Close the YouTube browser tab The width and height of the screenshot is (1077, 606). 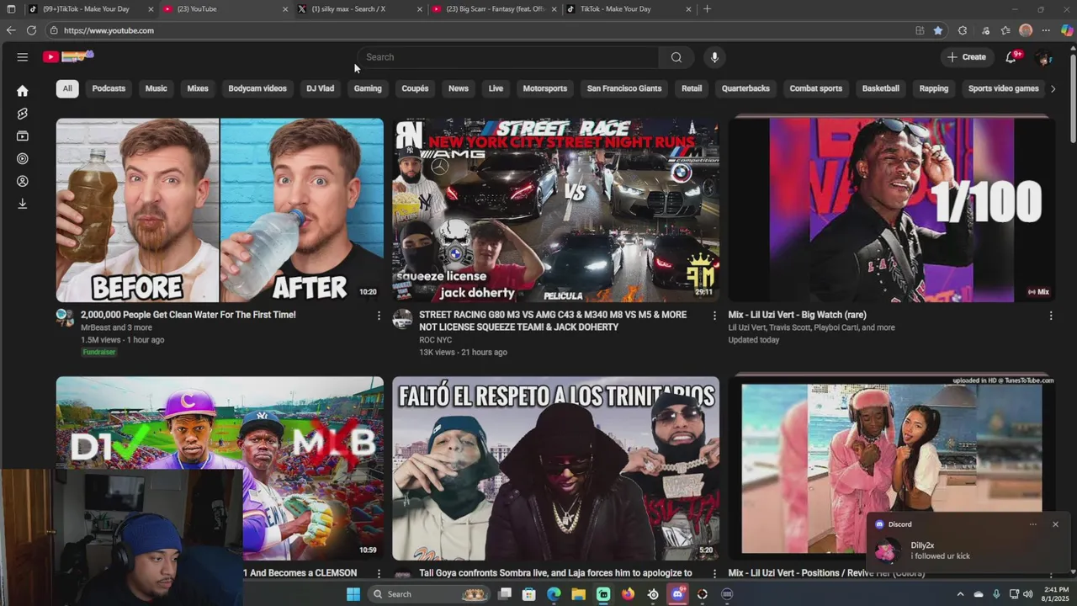[285, 9]
